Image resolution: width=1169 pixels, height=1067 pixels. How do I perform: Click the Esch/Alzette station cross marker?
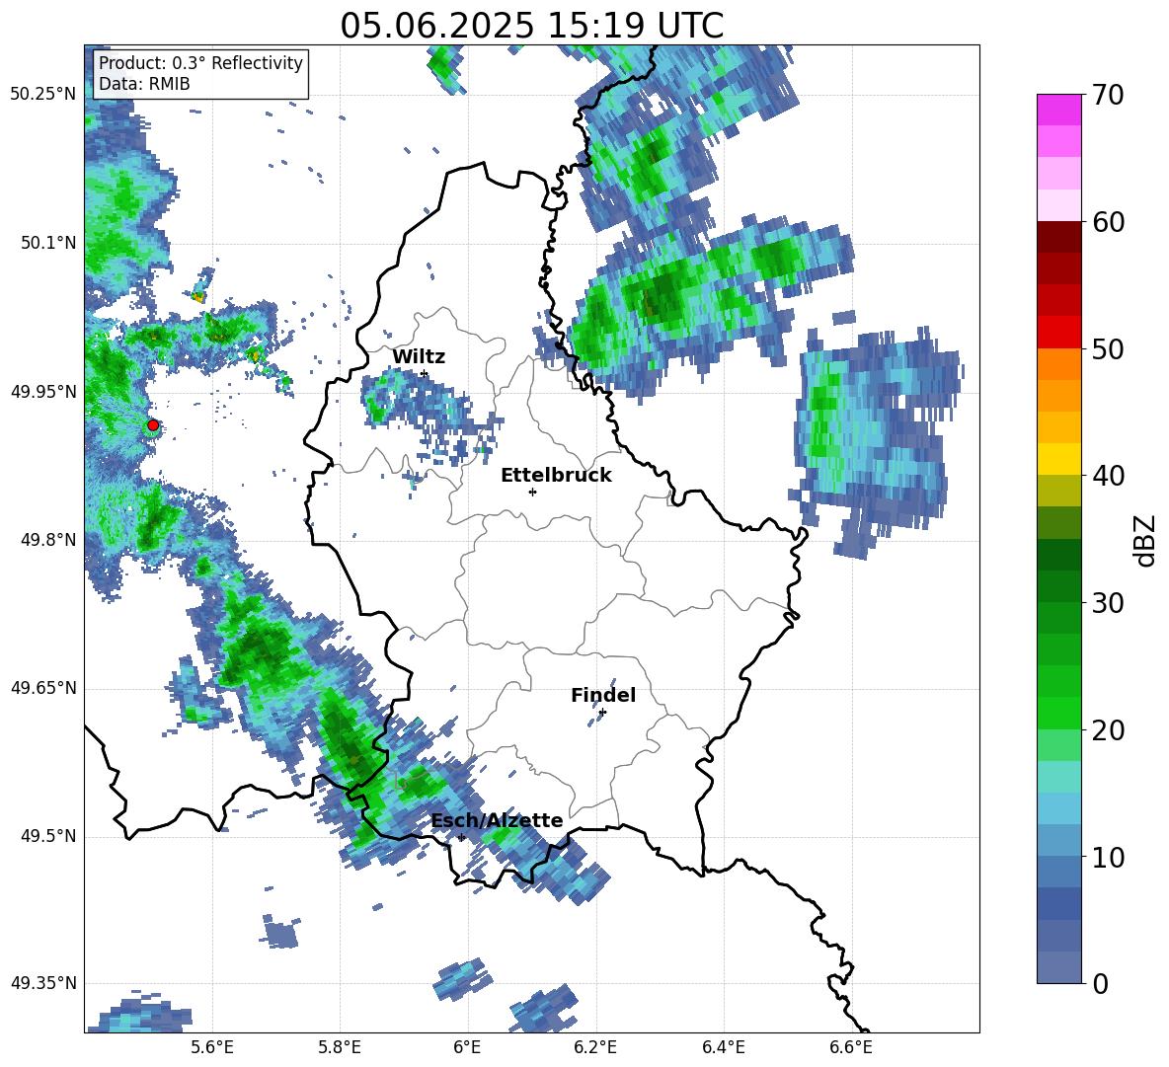click(x=461, y=837)
